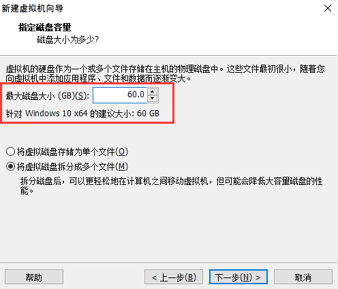Click the label text 将虚拟磁盘存储为单个文件(O)

72,152
